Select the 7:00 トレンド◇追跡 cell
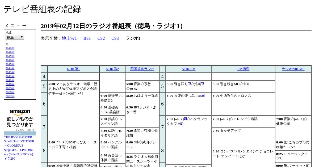This screenshot has height=167, width=319. tap(243, 121)
